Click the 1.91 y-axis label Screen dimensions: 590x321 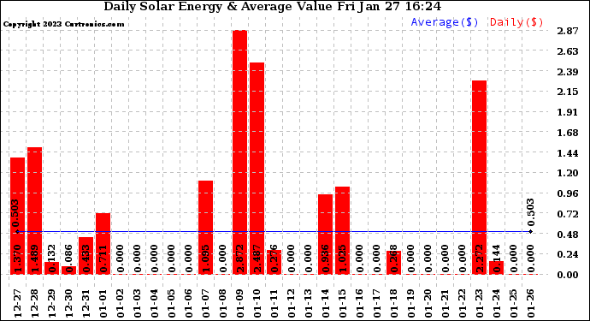(x=568, y=112)
